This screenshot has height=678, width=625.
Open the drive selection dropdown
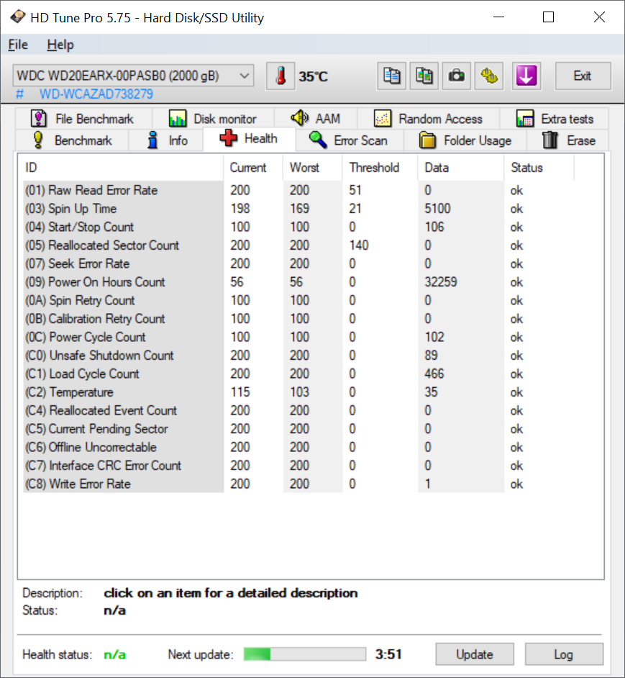(x=133, y=76)
